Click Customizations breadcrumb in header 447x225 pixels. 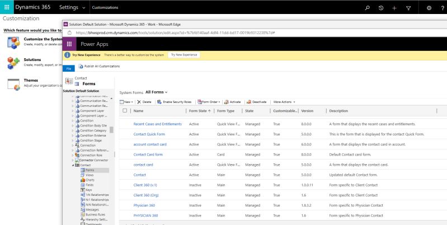coord(105,8)
